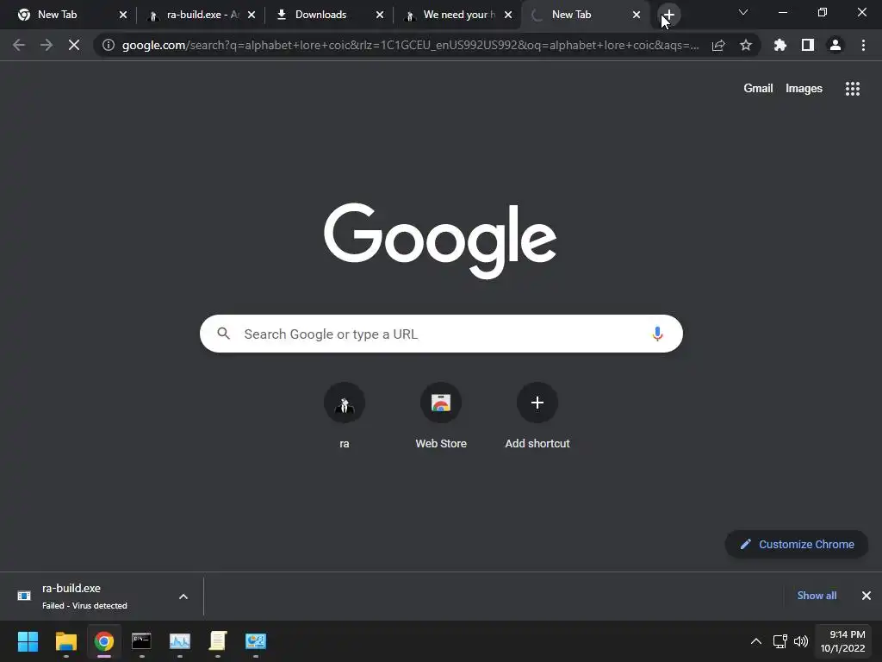Click the ra-build.exe file icon

point(24,596)
